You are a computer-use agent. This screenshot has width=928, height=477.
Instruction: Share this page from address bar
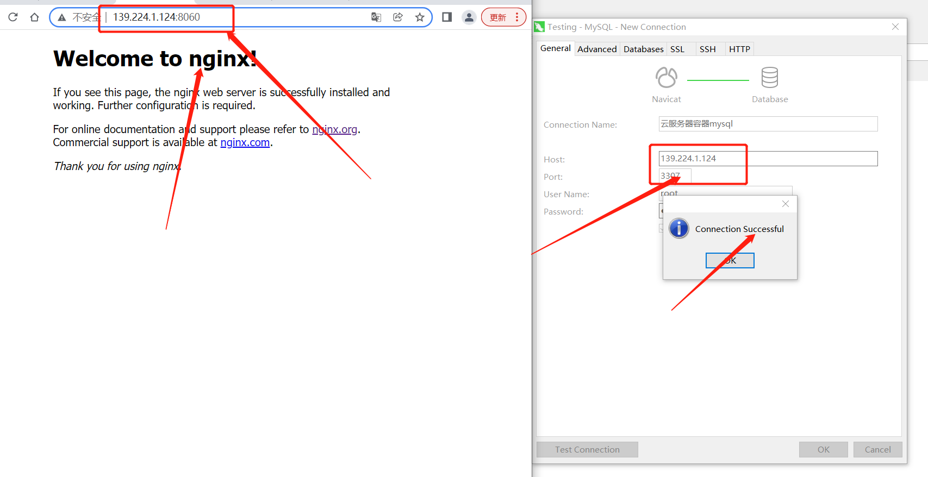(398, 17)
